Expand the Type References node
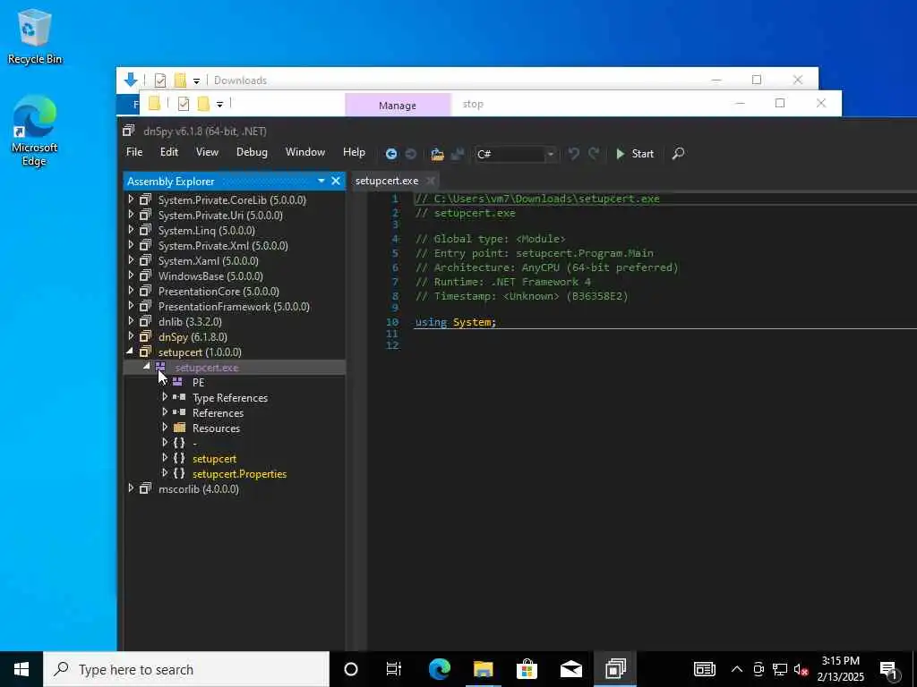This screenshot has width=917, height=687. (165, 396)
